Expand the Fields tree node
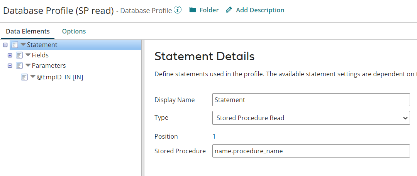 (x=10, y=55)
